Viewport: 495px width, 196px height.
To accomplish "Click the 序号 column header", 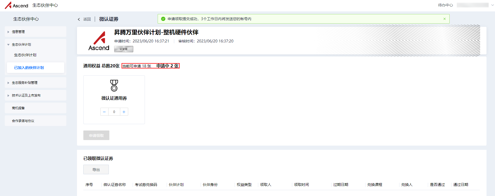I will tap(89, 185).
